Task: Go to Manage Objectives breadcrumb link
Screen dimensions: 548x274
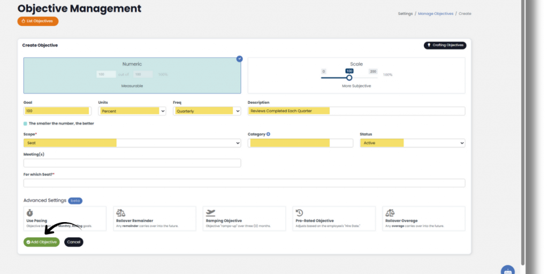Action: coord(435,13)
